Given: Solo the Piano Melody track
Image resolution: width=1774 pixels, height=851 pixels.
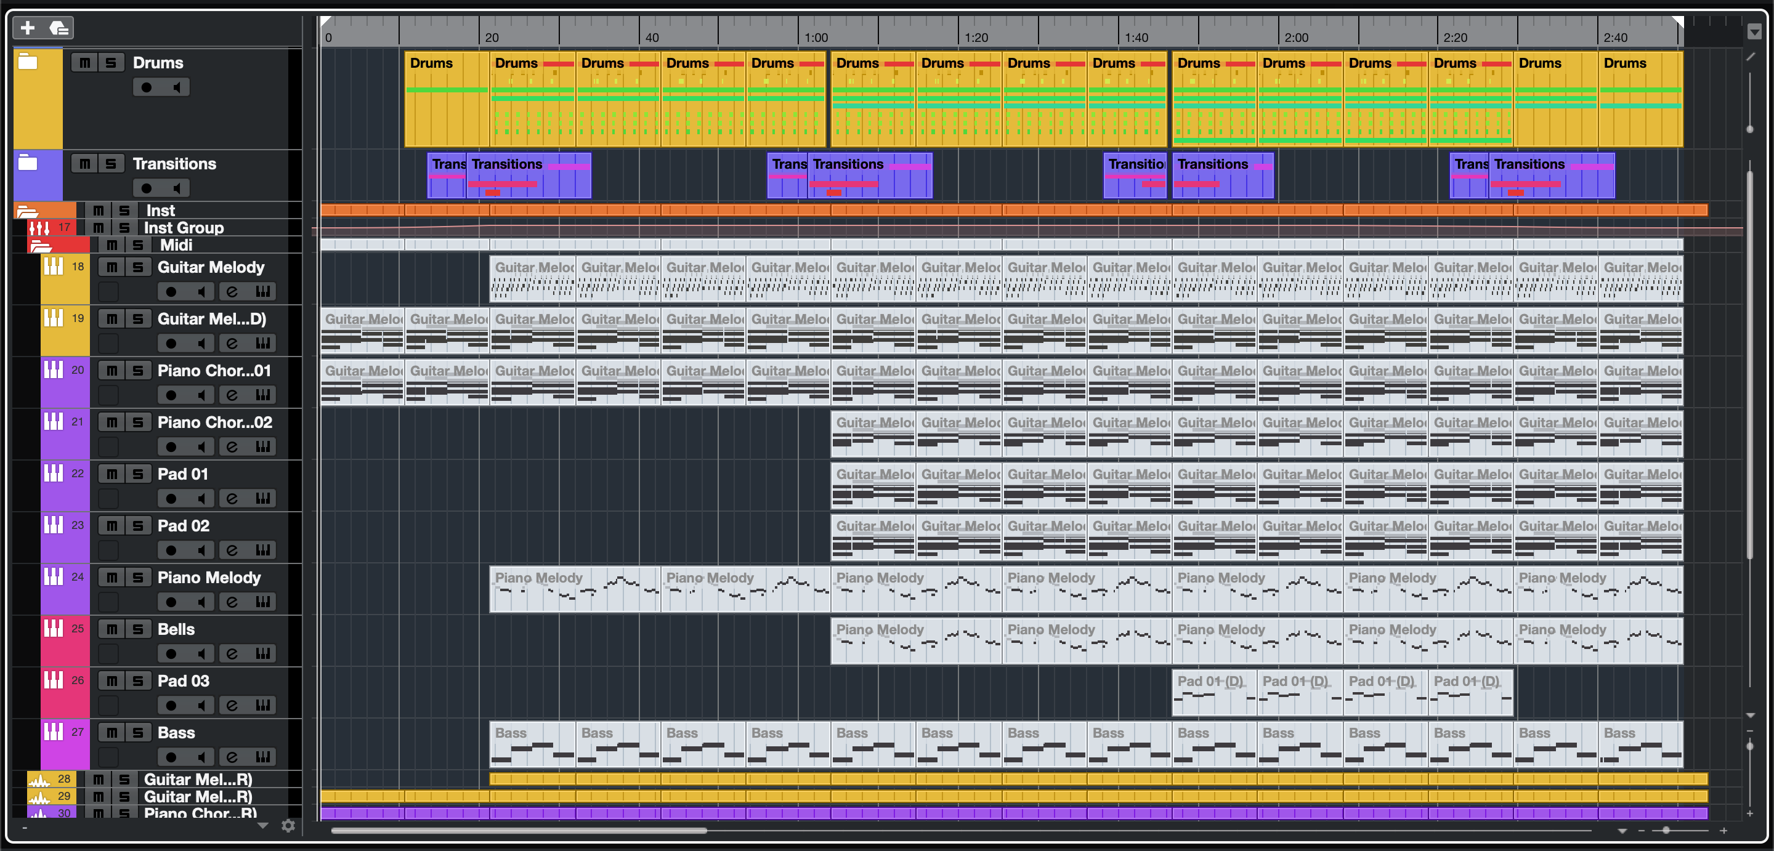Looking at the screenshot, I should [138, 578].
